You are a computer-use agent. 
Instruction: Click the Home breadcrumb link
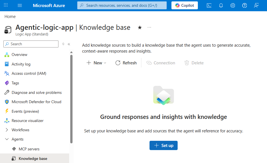pos(10,17)
